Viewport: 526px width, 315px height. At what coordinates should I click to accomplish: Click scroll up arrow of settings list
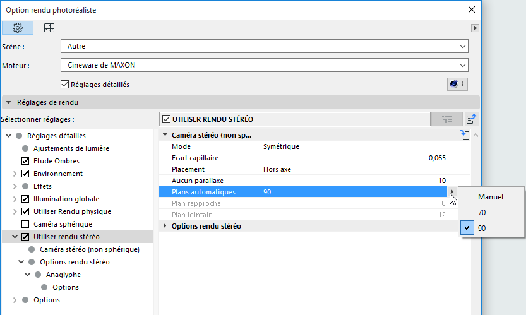pos(475,135)
